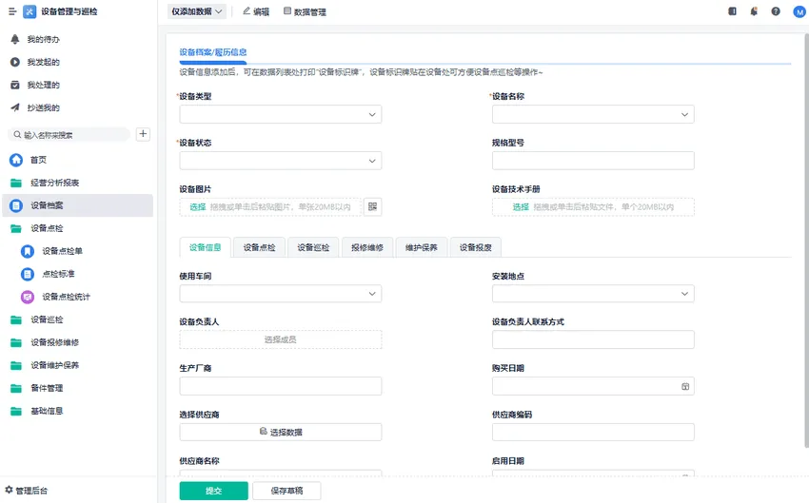Switch to the 设备信息 tab

click(206, 247)
